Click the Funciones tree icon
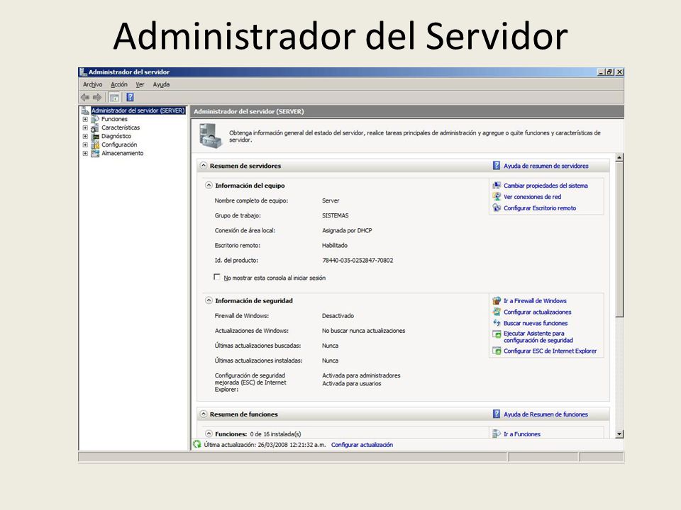The image size is (681, 510). pyautogui.click(x=95, y=119)
